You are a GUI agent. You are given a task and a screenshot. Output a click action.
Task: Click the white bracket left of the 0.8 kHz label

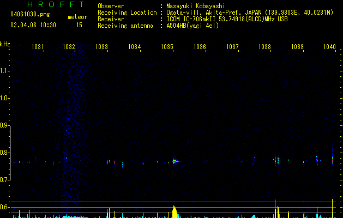(x=10, y=153)
